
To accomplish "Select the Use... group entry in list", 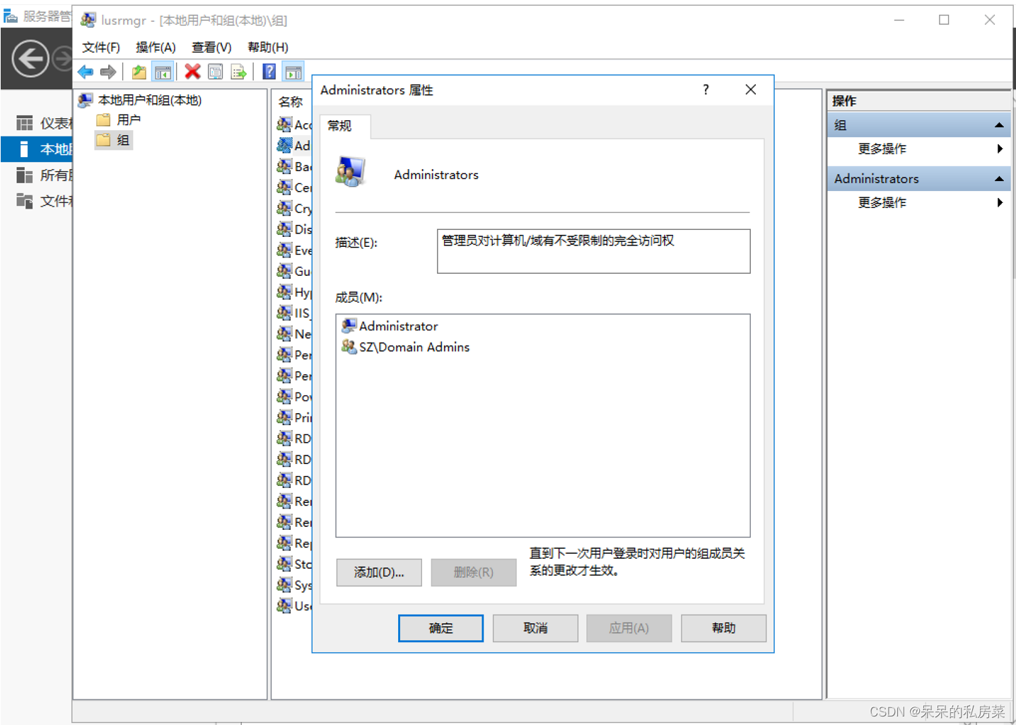I will (x=294, y=606).
